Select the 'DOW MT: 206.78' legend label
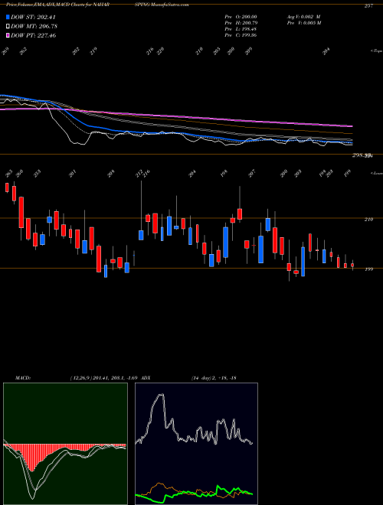Image resolution: width=383 pixels, height=505 pixels. [x=34, y=26]
